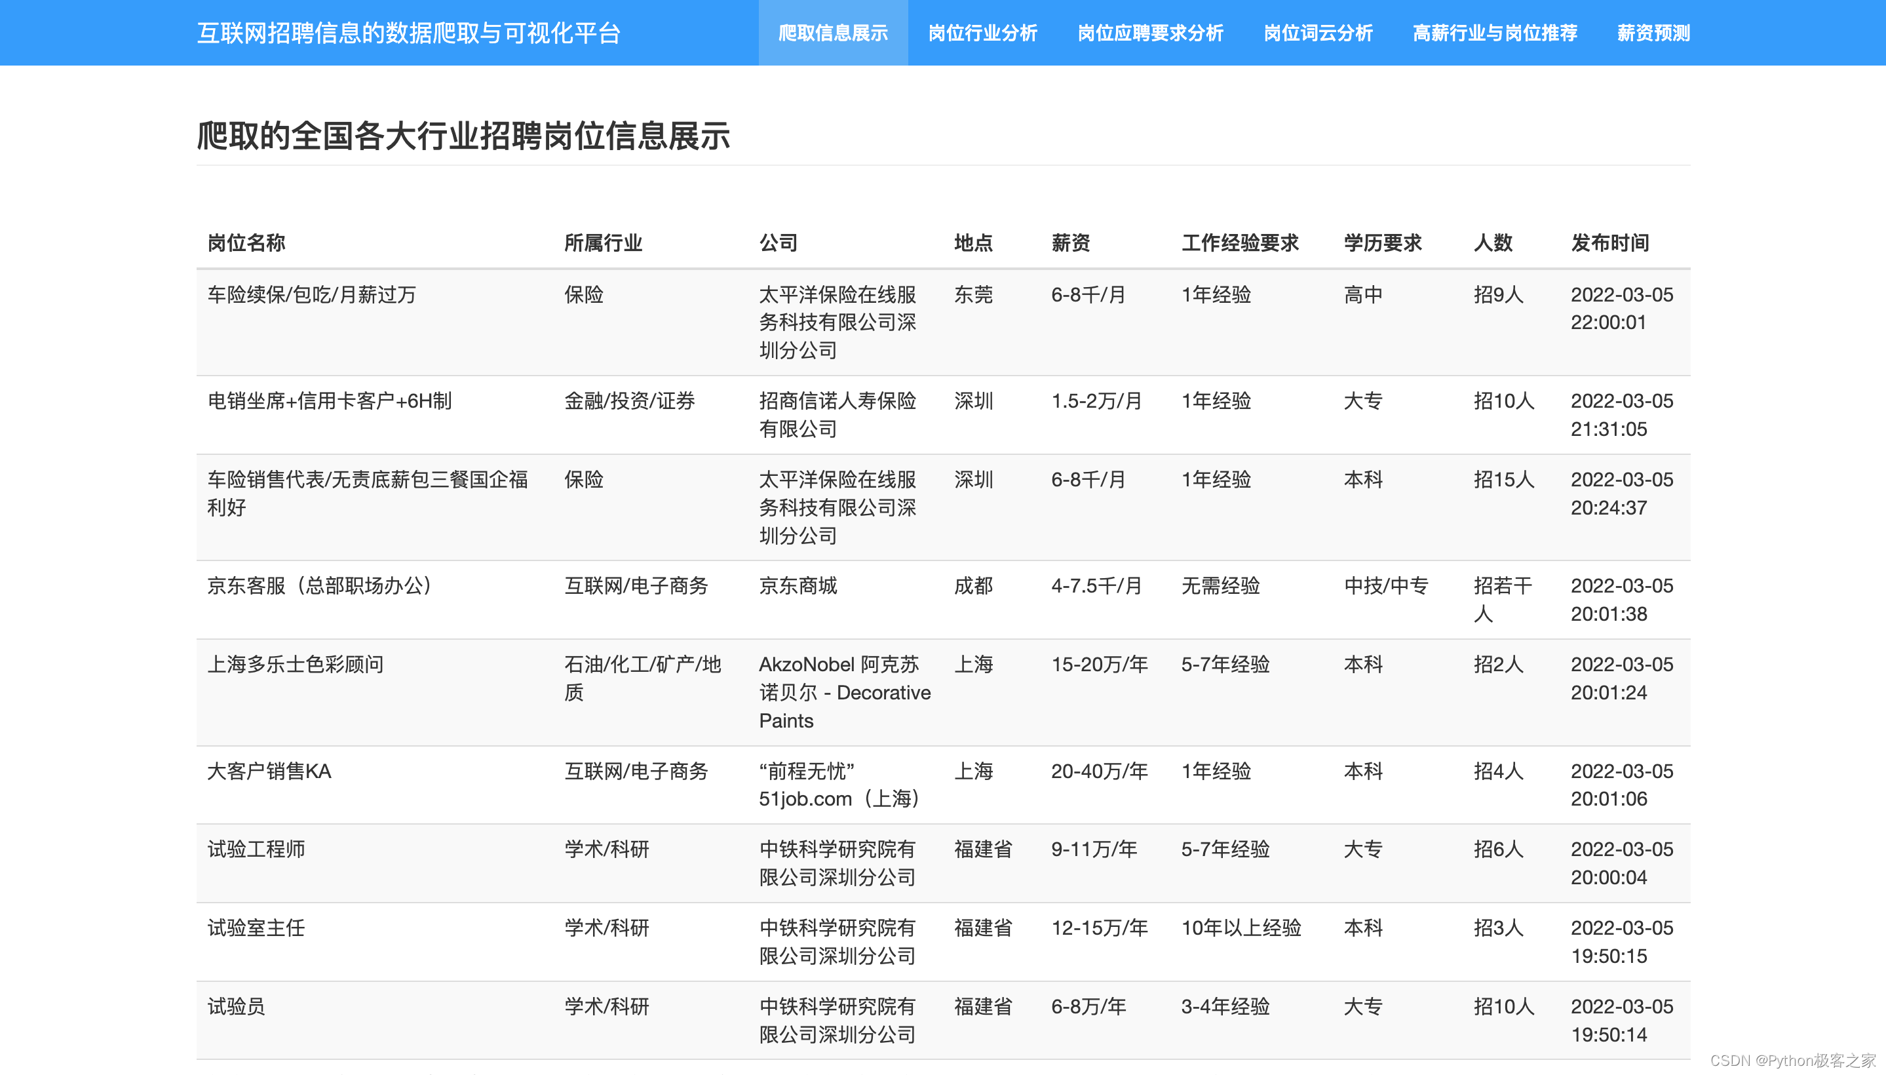Go to 岗位词云分析 tab
The height and width of the screenshot is (1075, 1886).
pos(1318,33)
